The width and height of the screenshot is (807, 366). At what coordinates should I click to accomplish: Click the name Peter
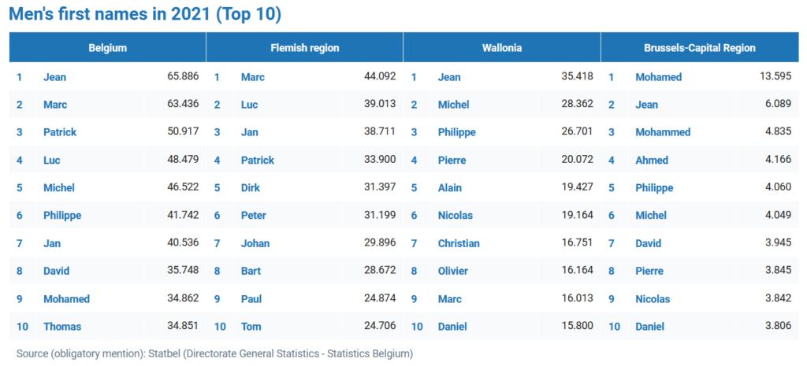[x=254, y=216]
